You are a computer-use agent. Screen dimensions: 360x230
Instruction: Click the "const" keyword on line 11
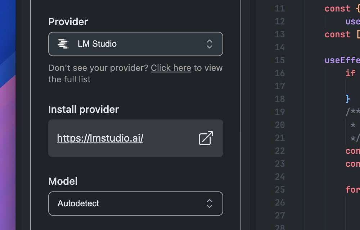click(x=337, y=9)
